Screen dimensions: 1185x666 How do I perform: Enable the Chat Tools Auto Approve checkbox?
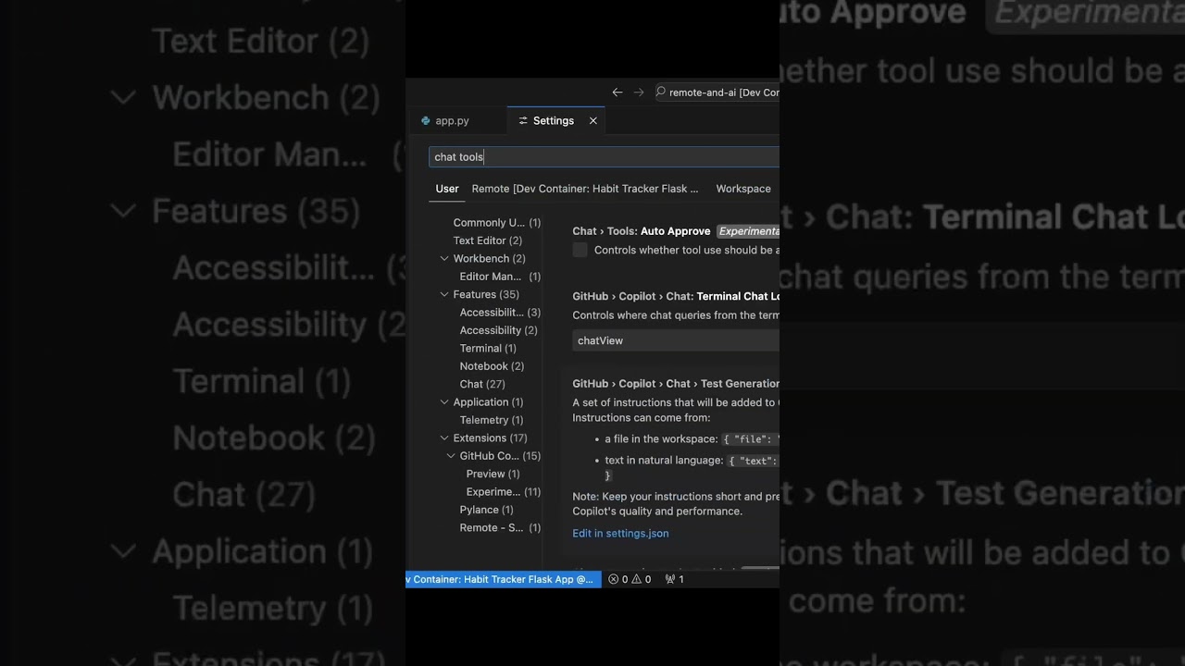click(x=580, y=250)
